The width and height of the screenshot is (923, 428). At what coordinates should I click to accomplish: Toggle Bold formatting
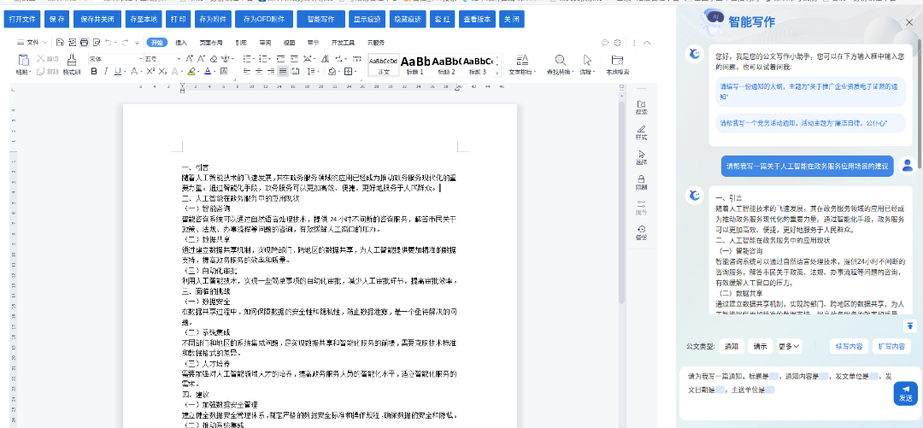(94, 71)
